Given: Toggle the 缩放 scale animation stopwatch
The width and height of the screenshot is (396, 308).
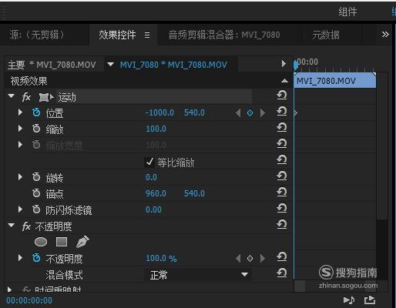Looking at the screenshot, I should pyautogui.click(x=36, y=129).
